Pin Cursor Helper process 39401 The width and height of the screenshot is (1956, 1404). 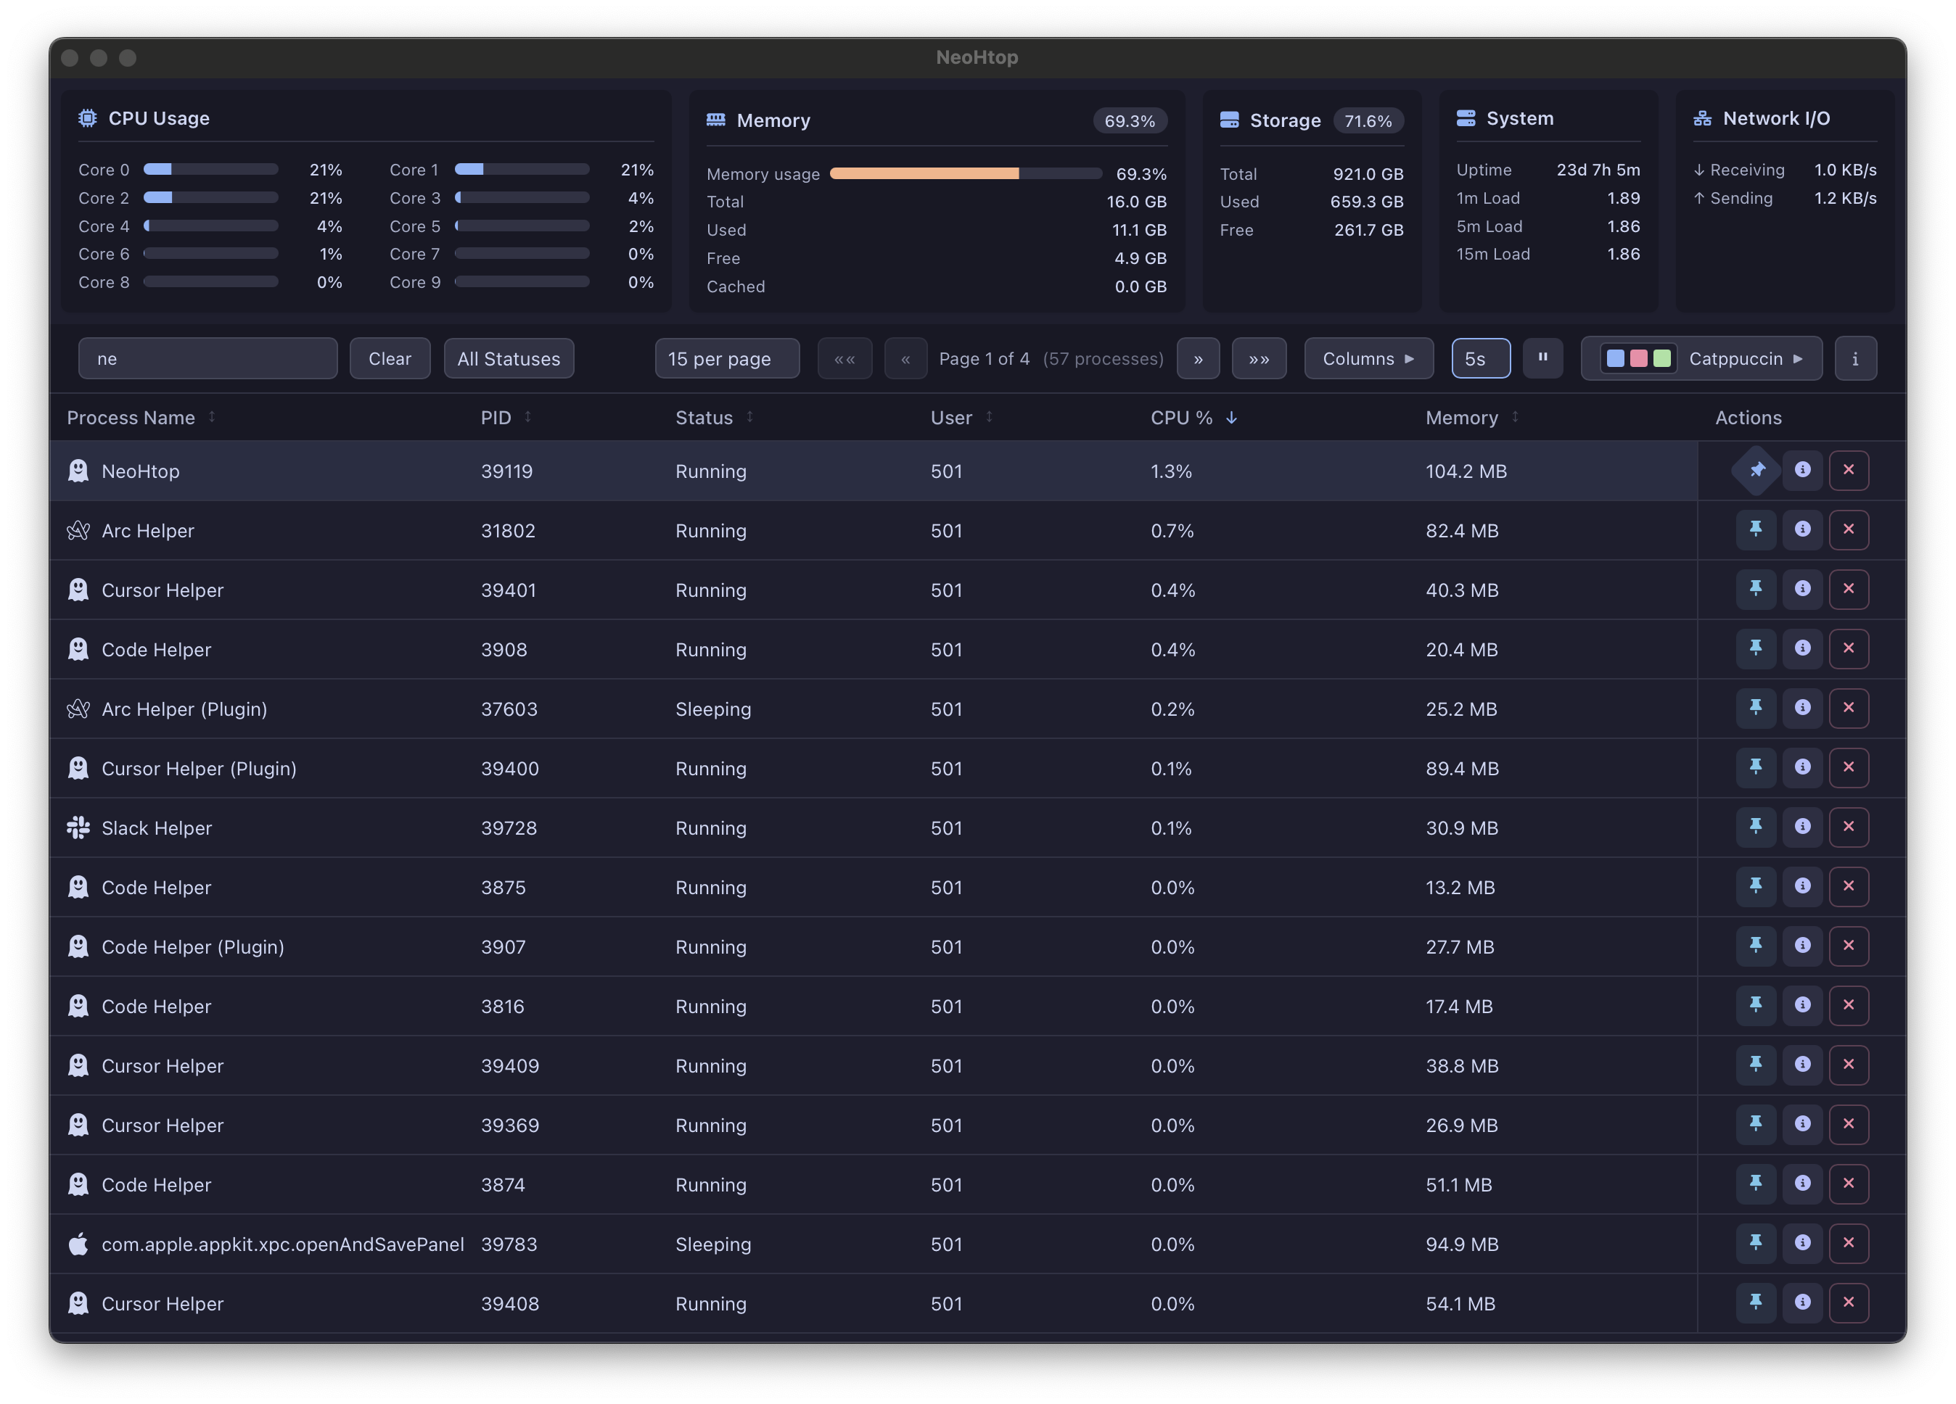click(x=1756, y=590)
